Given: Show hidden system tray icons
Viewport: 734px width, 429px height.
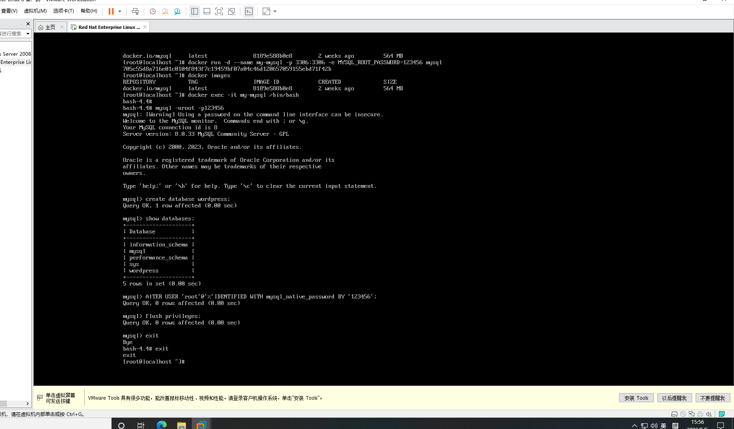Looking at the screenshot, I should pos(634,426).
